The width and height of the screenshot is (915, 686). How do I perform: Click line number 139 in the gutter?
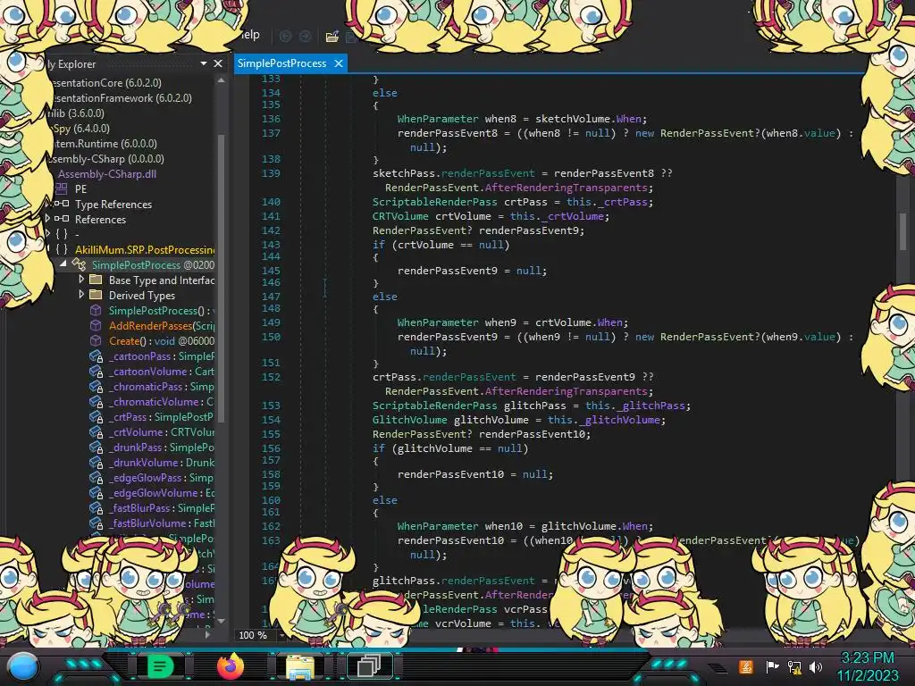(x=271, y=173)
